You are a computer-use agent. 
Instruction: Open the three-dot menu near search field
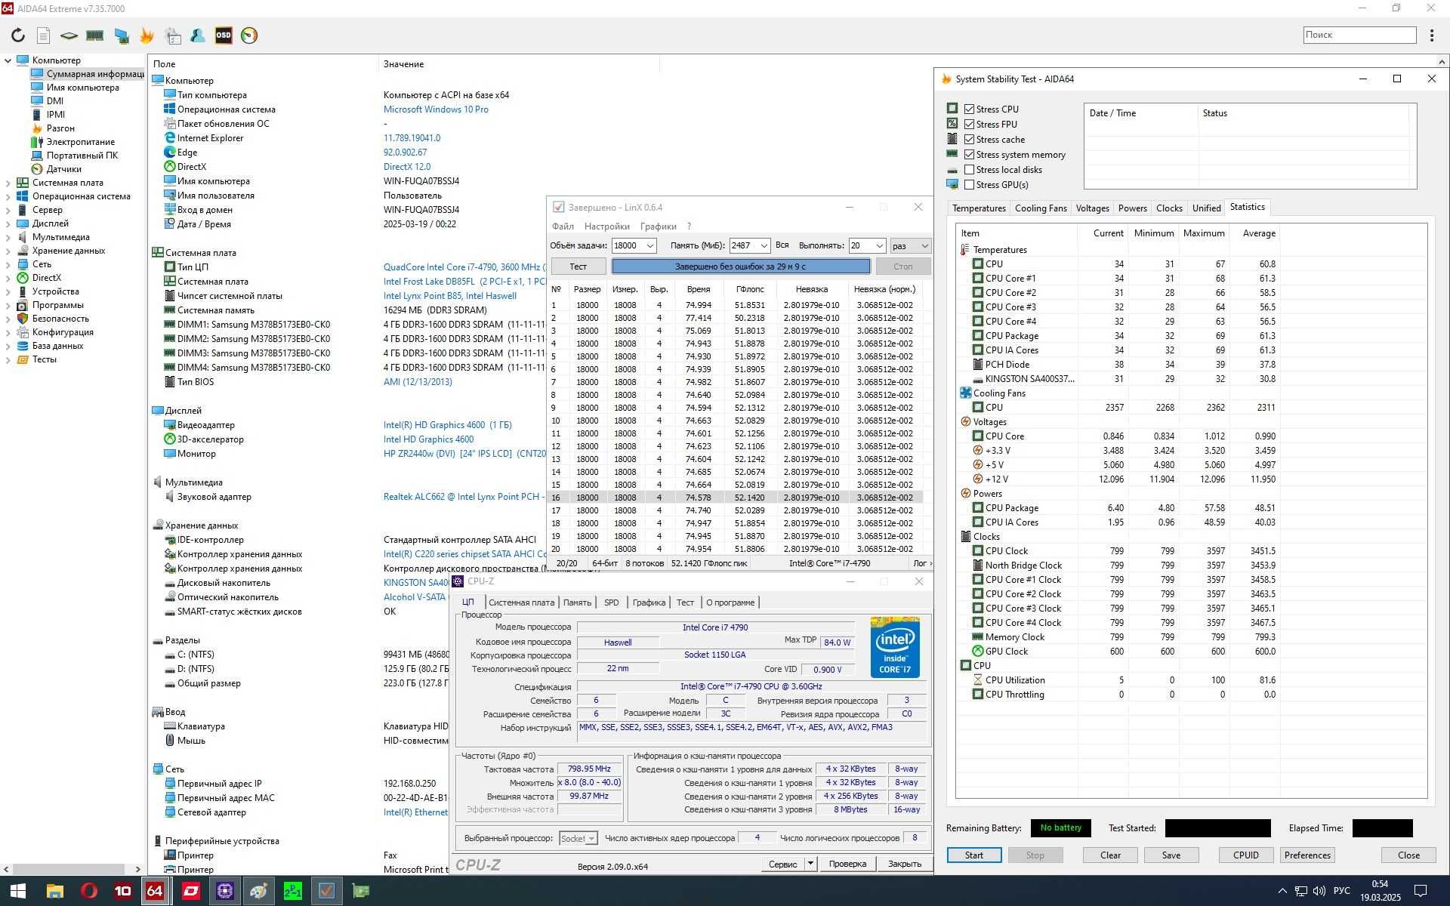1432,35
